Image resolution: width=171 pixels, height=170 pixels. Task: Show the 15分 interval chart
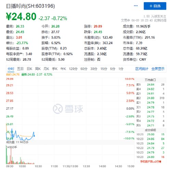[x=104, y=69]
